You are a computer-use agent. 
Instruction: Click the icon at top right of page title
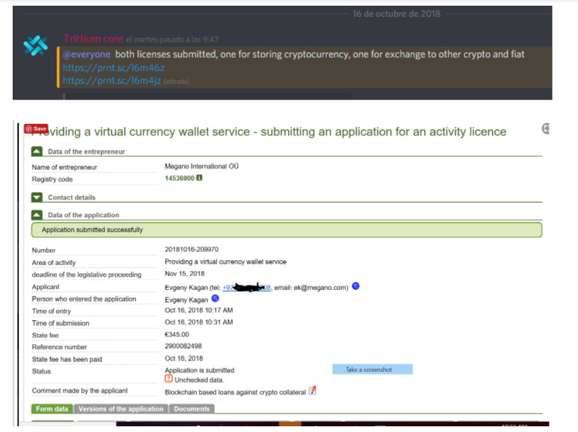tap(546, 129)
